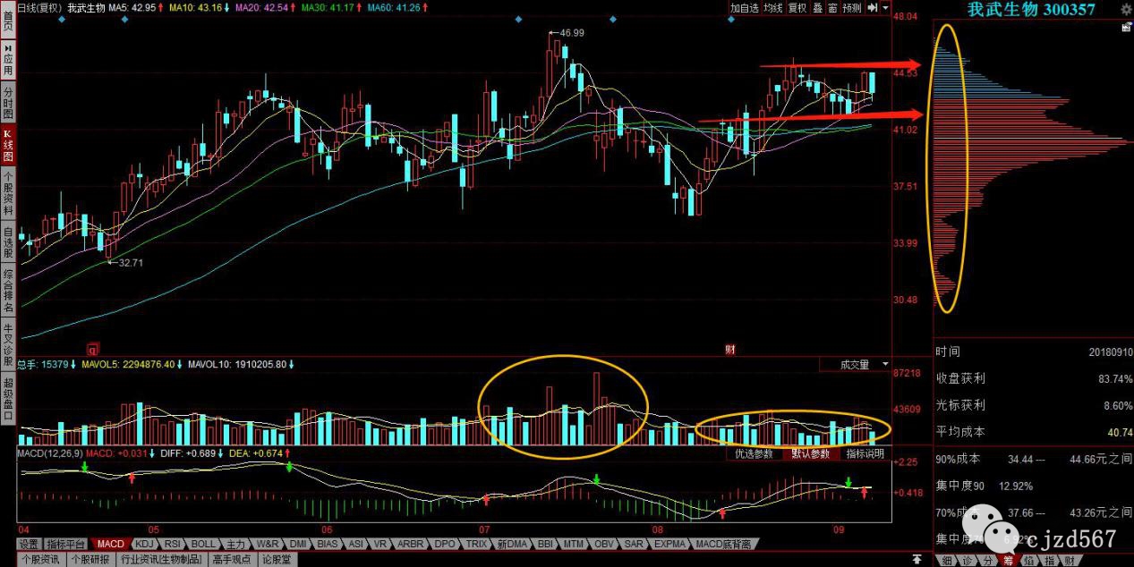The image size is (1134, 567).
Task: Switch to the OBV indicator tab
Action: pyautogui.click(x=604, y=544)
